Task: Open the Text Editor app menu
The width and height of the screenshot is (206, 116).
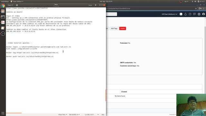Action: [17, 1]
